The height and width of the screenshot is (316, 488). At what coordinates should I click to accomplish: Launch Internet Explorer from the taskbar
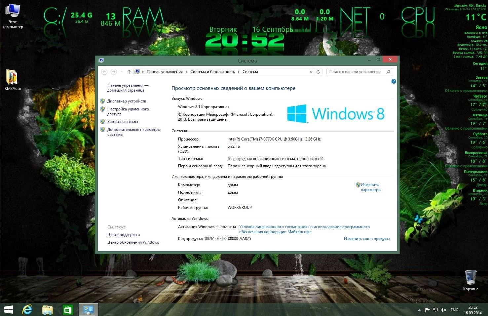[27, 310]
